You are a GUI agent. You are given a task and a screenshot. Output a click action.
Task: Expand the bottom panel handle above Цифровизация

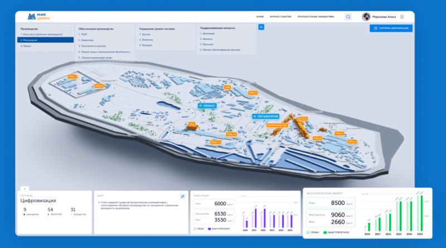25,188
